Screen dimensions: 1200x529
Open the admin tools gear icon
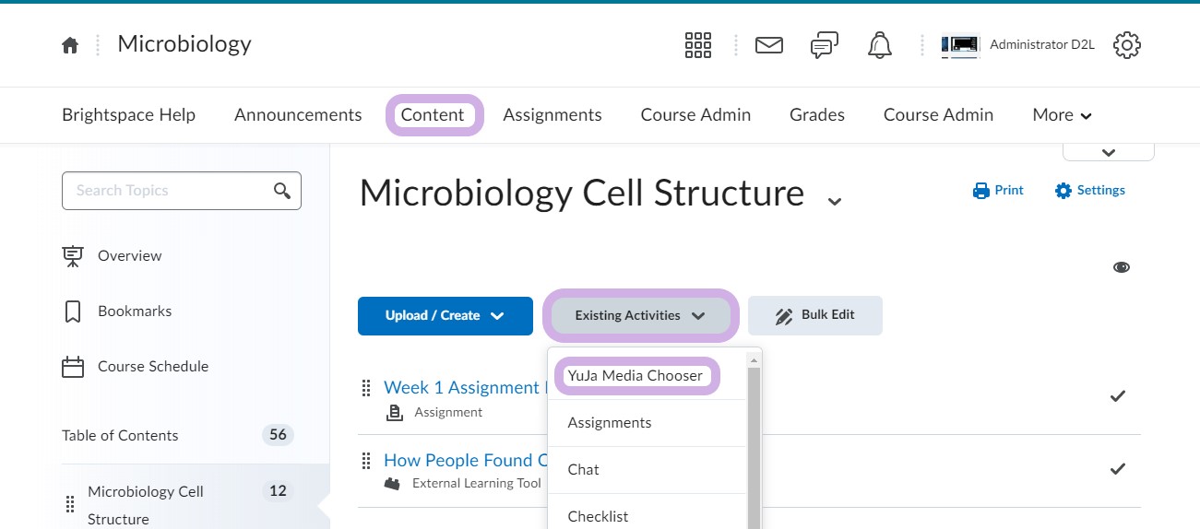click(1126, 45)
